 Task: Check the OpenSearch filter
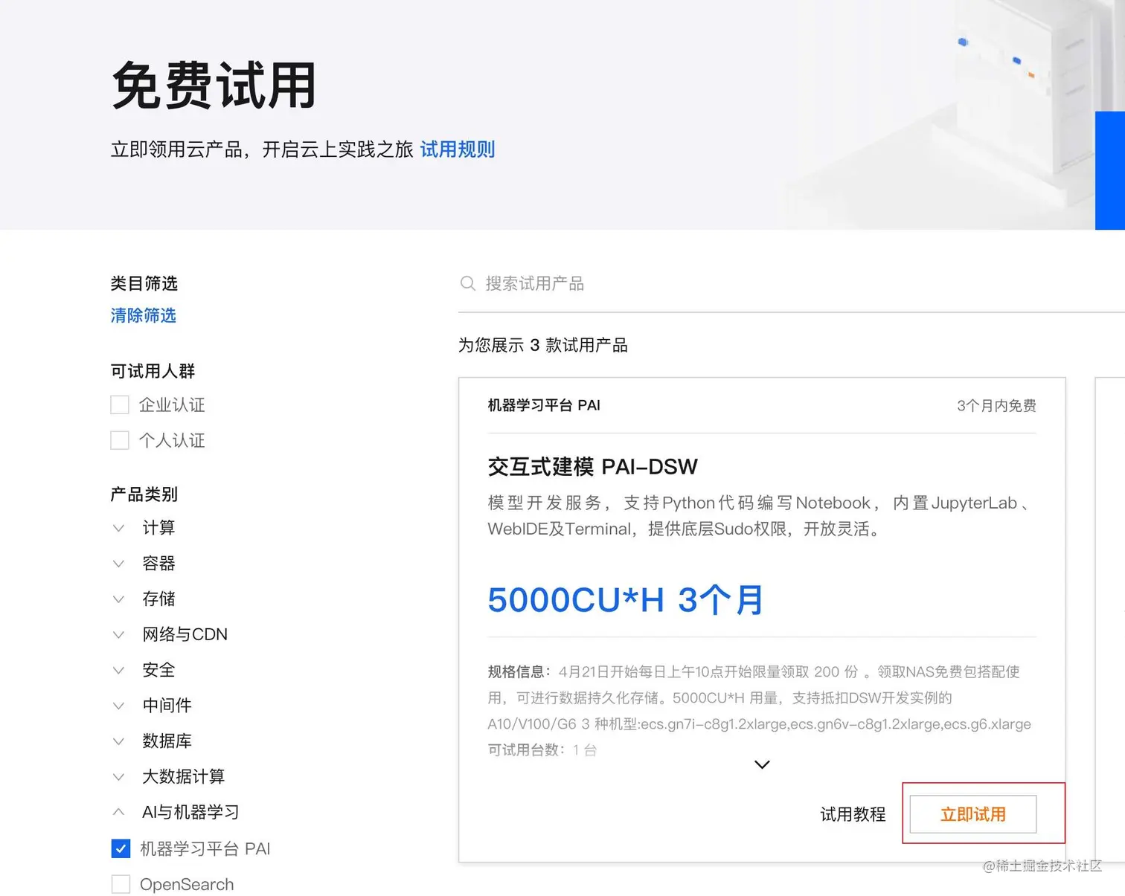pos(121,884)
